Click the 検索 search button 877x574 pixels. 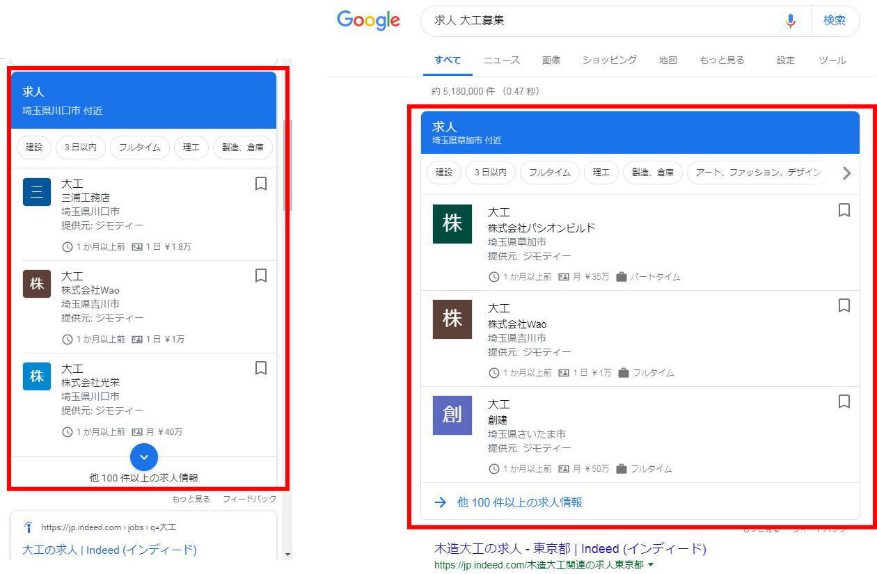click(x=835, y=21)
